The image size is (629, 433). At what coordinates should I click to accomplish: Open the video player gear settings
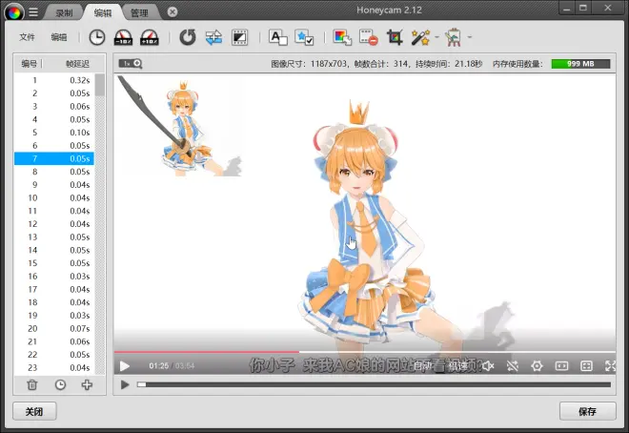click(x=537, y=365)
